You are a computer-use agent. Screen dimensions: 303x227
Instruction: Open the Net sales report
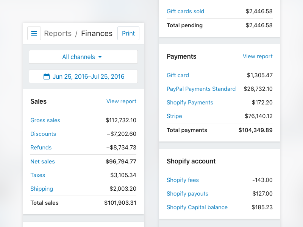pos(42,162)
